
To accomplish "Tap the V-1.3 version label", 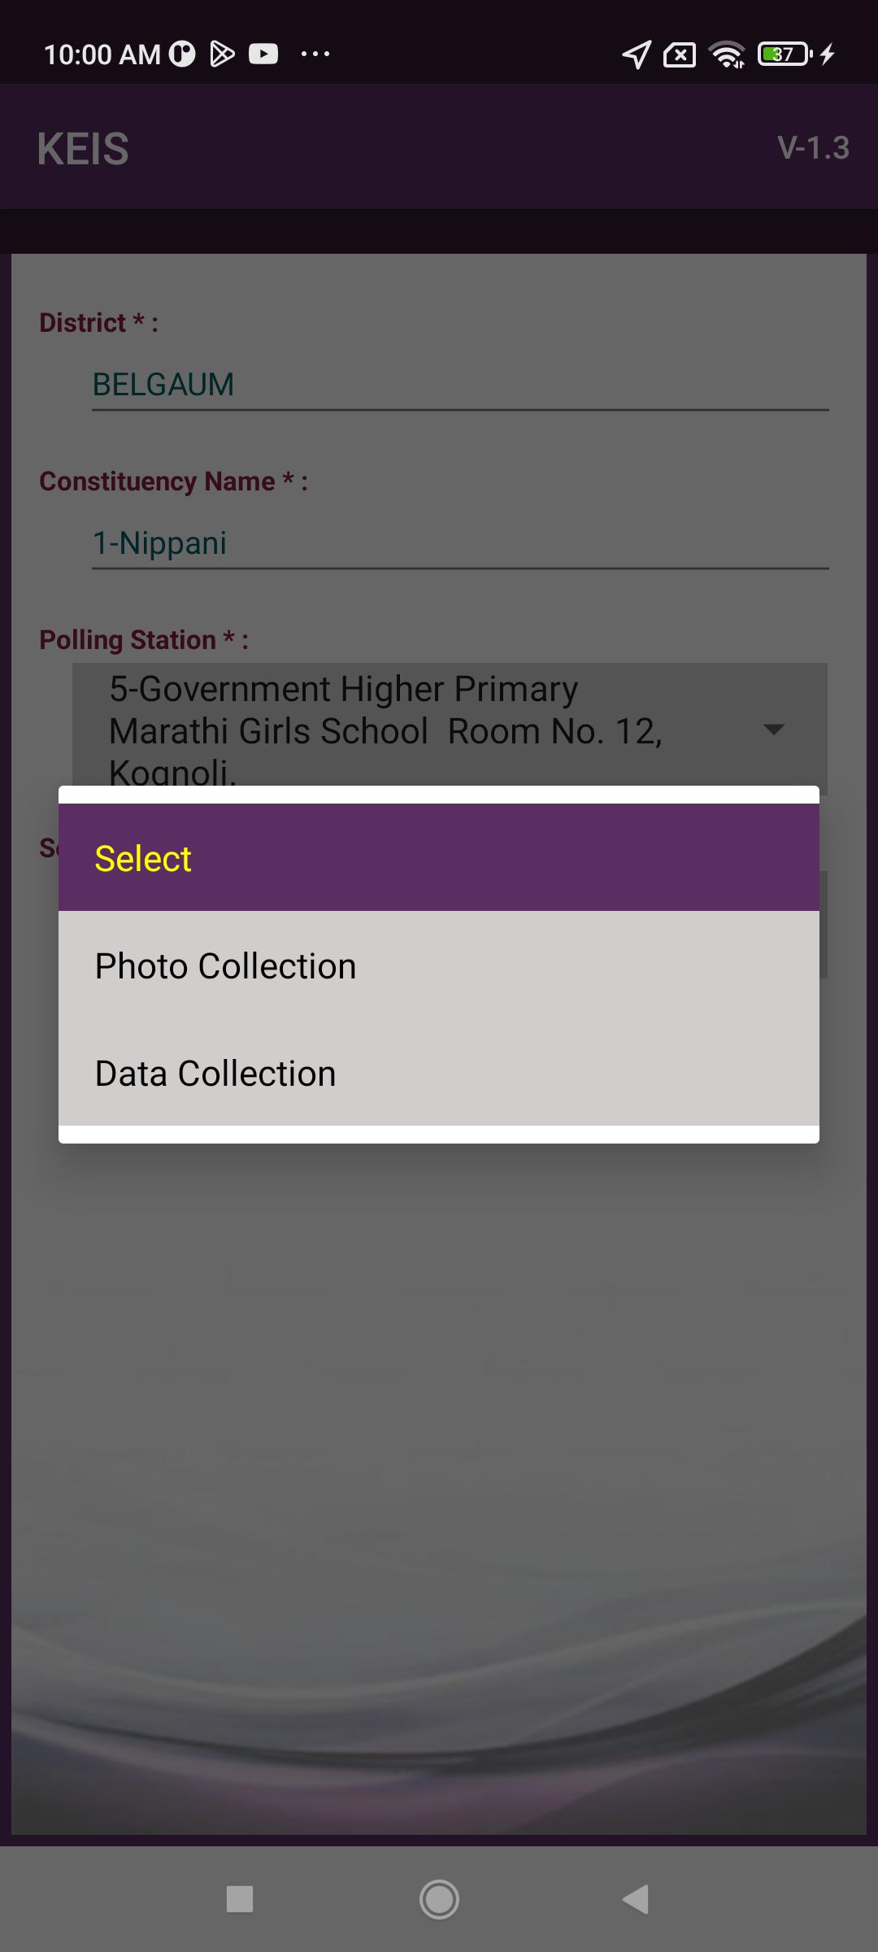I will 813,148.
